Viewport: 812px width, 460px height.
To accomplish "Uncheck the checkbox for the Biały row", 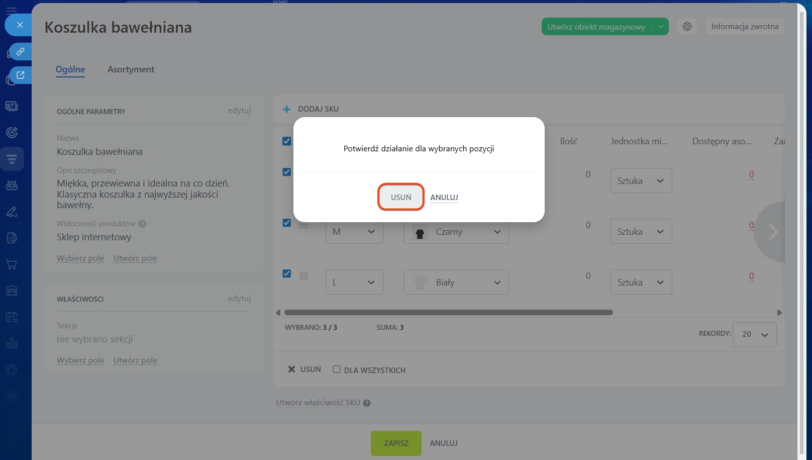I will (x=287, y=273).
